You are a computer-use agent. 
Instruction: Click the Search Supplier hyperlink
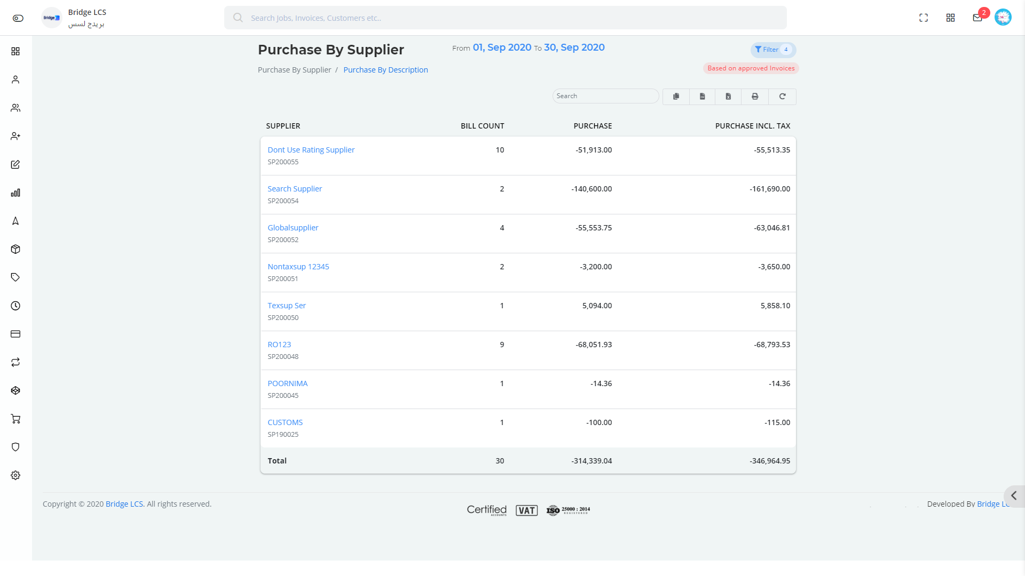(x=294, y=188)
